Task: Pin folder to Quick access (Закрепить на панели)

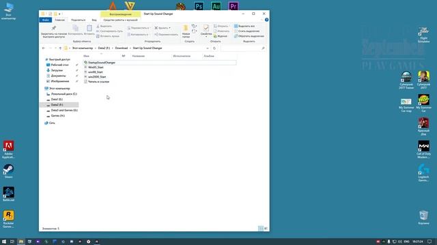Action: pyautogui.click(x=54, y=31)
